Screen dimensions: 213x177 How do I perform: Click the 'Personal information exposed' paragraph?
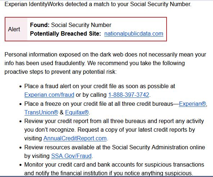(x=105, y=63)
